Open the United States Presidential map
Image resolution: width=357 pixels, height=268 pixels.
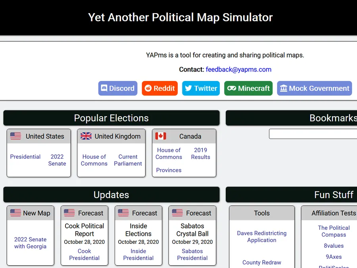point(25,157)
